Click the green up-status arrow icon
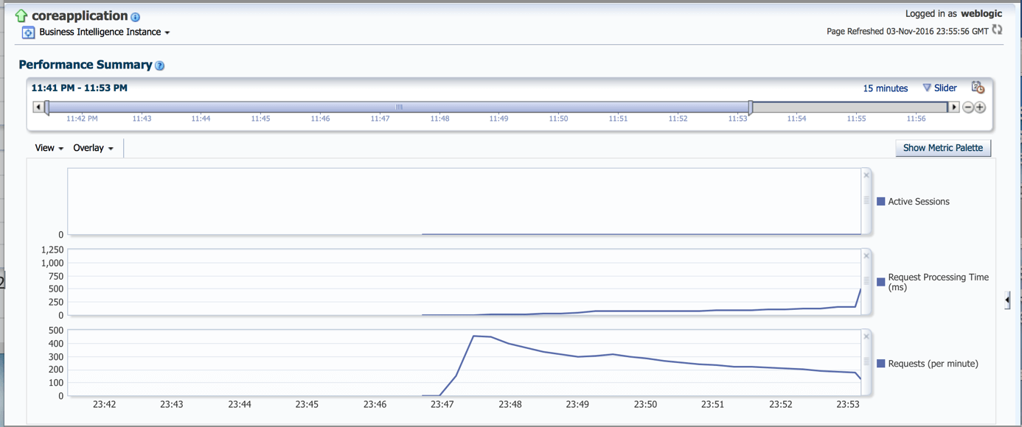 click(x=21, y=15)
